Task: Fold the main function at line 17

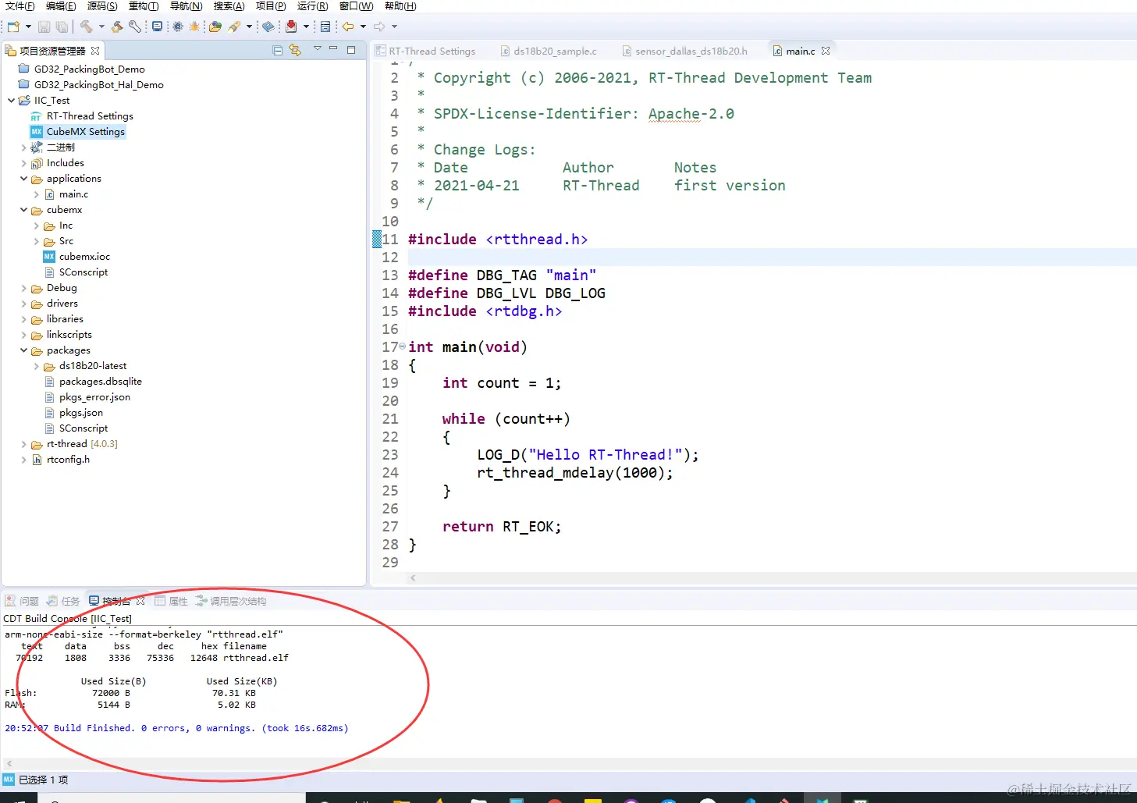Action: pos(402,346)
